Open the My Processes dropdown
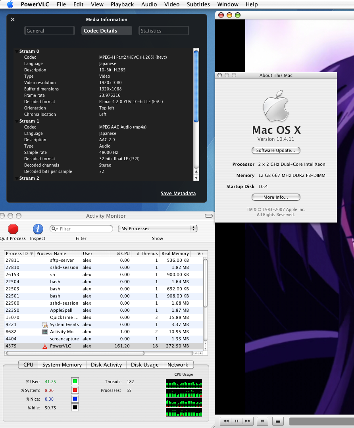This screenshot has width=354, height=428. [158, 228]
